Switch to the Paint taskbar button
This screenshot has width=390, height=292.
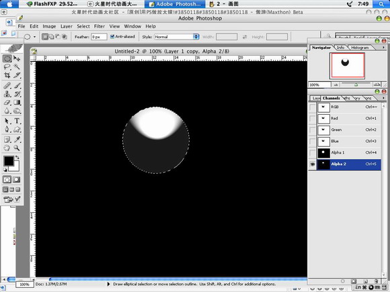pos(225,4)
